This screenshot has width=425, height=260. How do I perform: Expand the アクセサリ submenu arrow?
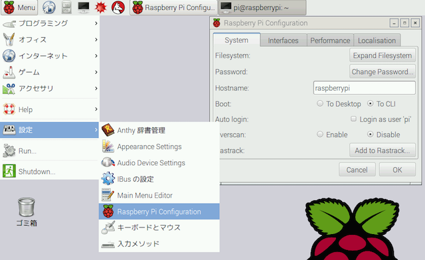point(96,89)
